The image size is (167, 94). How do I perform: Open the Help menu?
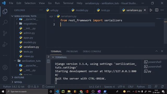click(79, 3)
